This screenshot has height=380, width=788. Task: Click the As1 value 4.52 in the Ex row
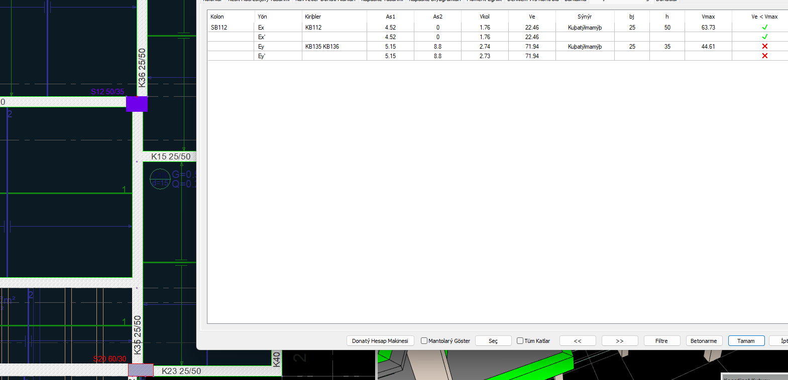click(x=390, y=28)
